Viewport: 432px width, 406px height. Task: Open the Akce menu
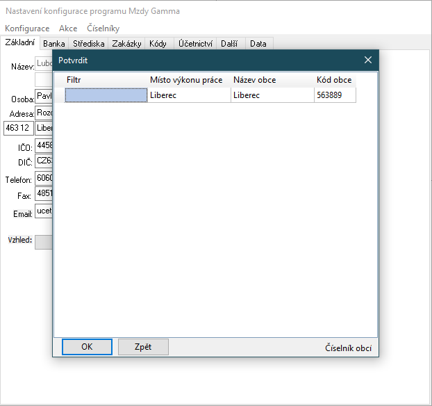[68, 29]
